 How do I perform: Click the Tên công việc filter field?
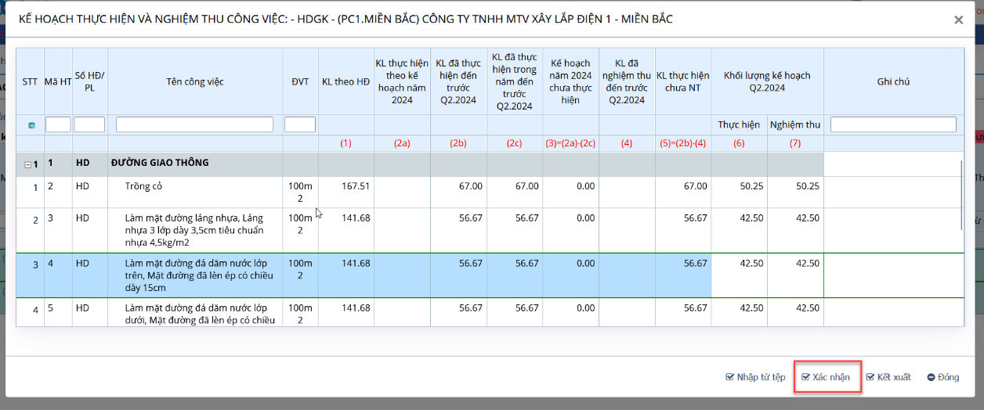pyautogui.click(x=194, y=124)
